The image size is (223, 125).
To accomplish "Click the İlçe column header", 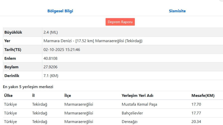I will click(x=67, y=96).
